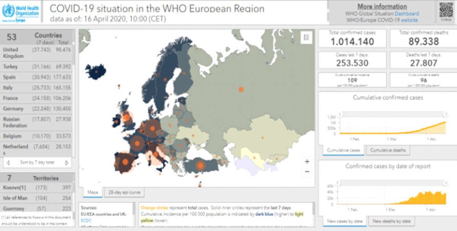This screenshot has width=457, height=231.
Task: Open the map legend list icon
Action: tap(306, 38)
